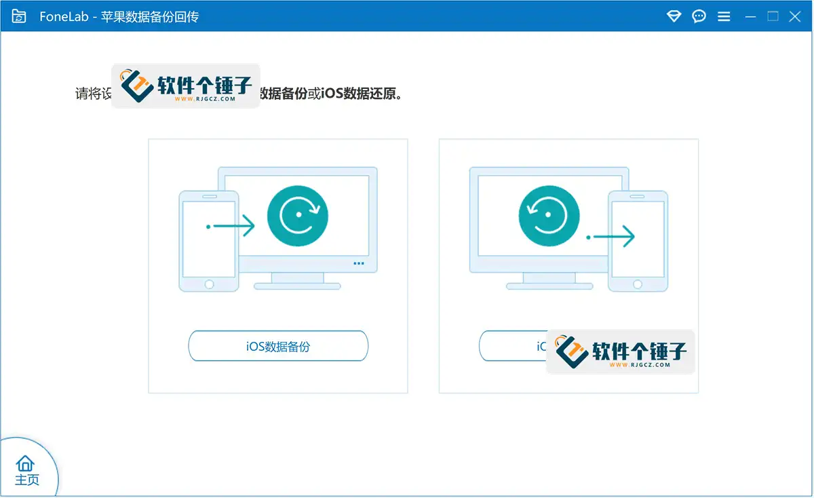Open the hamburger menu in the title bar
The width and height of the screenshot is (814, 498).
[724, 16]
